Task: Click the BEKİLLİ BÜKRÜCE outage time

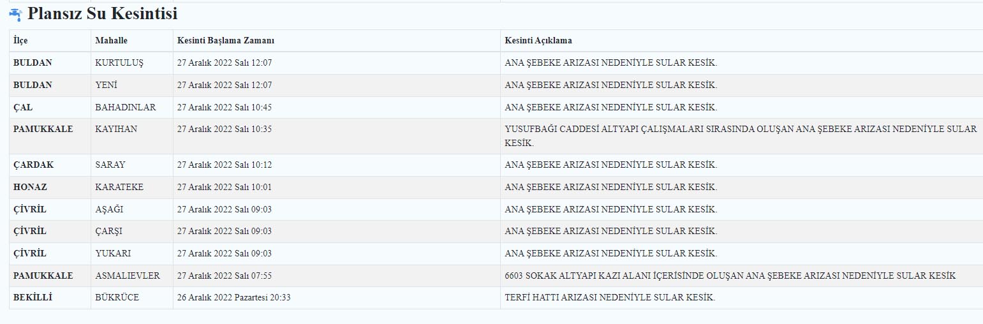Action: [x=233, y=297]
